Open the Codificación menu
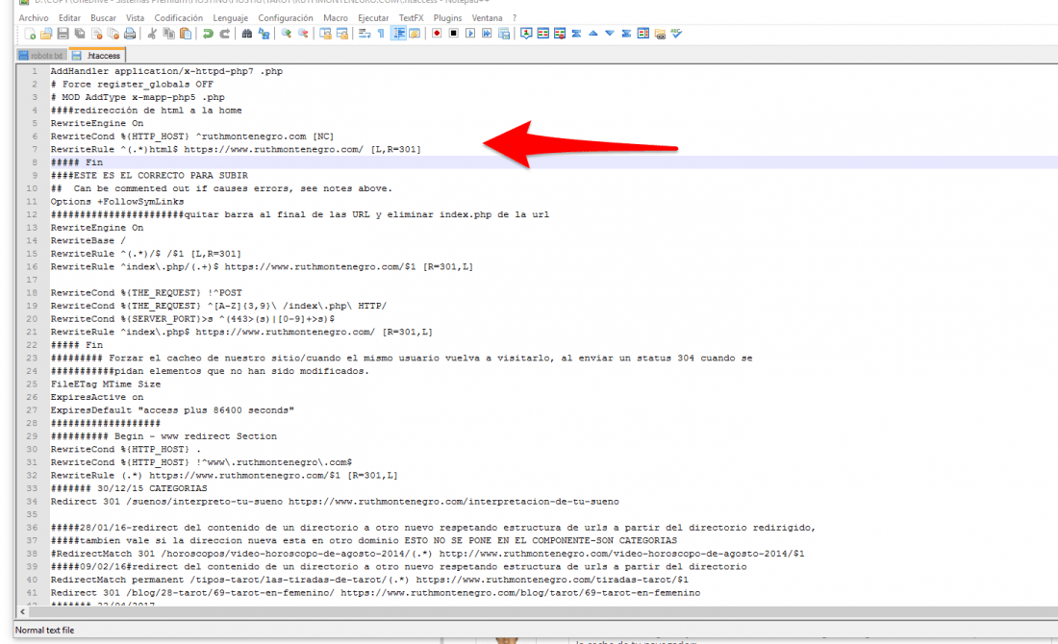 click(x=178, y=17)
